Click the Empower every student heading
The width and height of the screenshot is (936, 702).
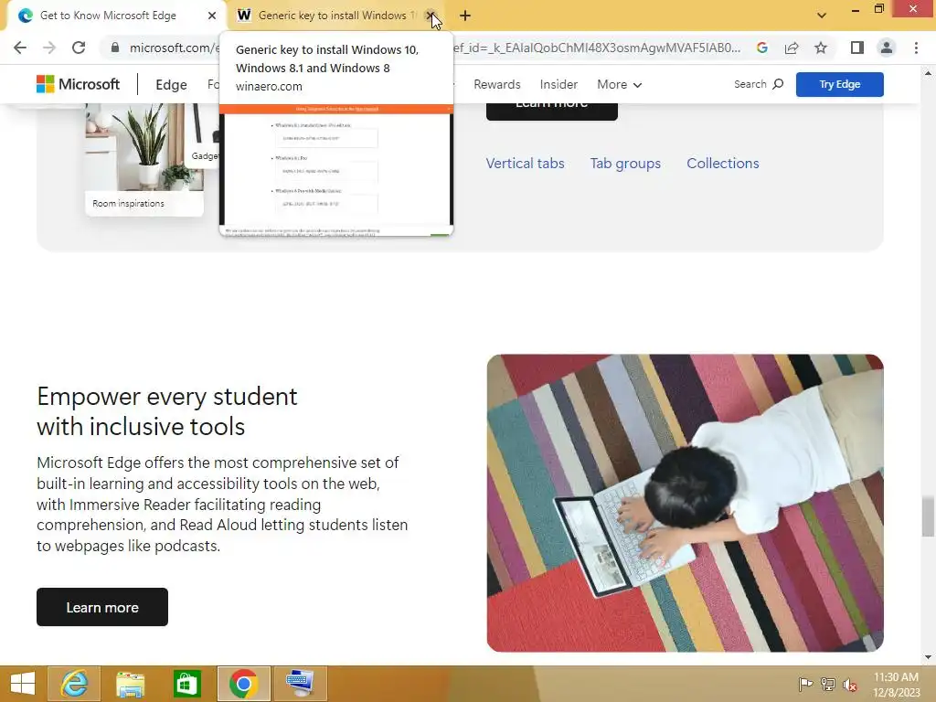click(167, 411)
